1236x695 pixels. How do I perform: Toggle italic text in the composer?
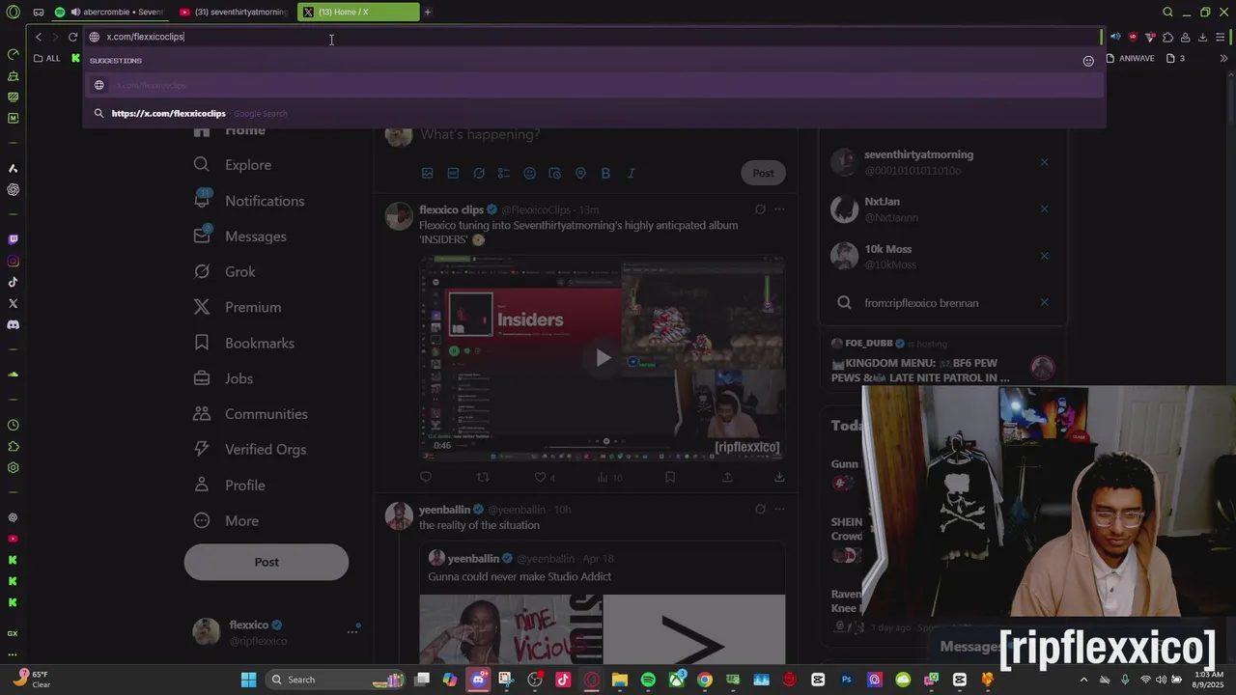pyautogui.click(x=631, y=174)
